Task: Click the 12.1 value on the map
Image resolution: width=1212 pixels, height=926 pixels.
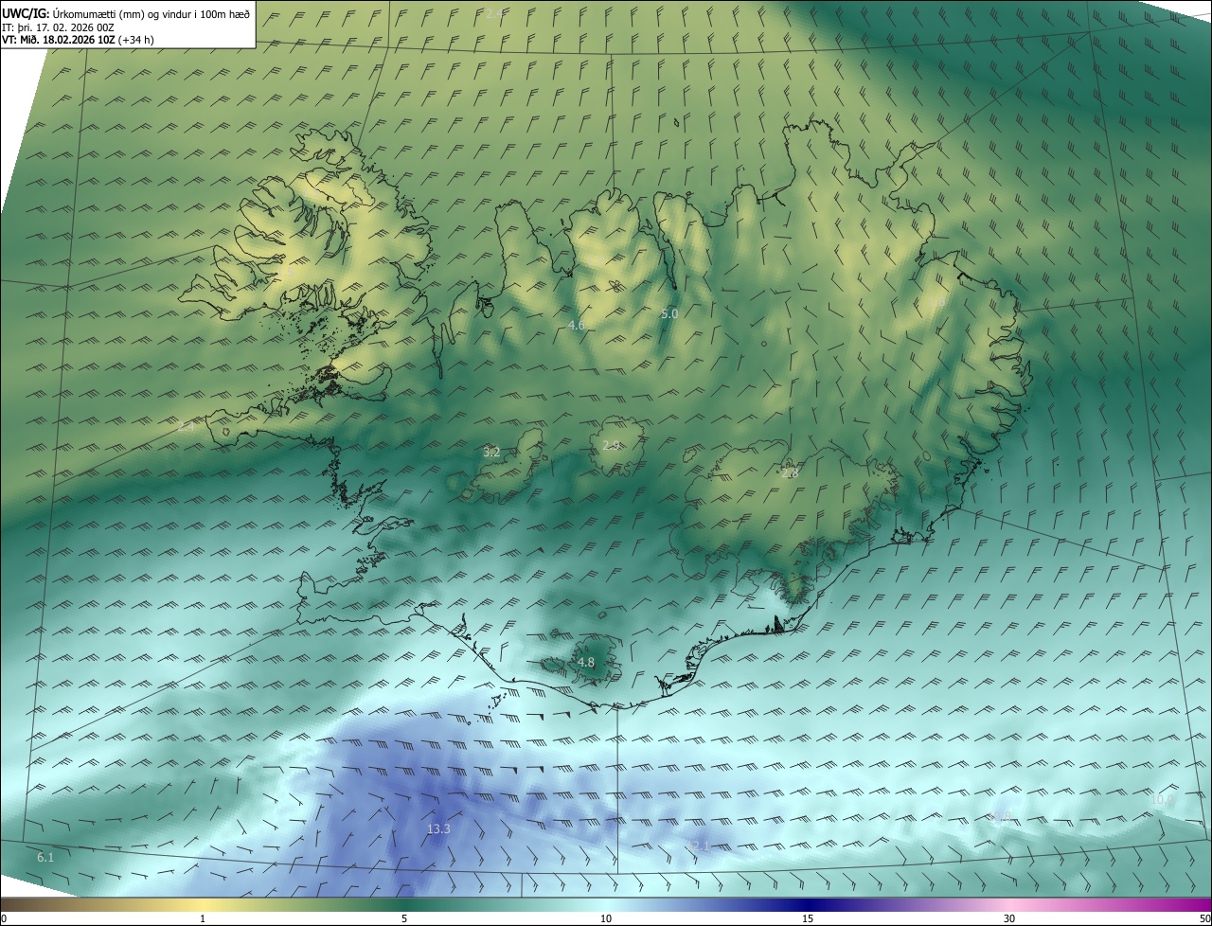Action: [698, 846]
